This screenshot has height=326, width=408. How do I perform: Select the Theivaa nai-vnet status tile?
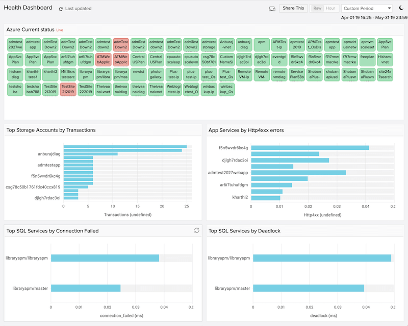coord(104,89)
